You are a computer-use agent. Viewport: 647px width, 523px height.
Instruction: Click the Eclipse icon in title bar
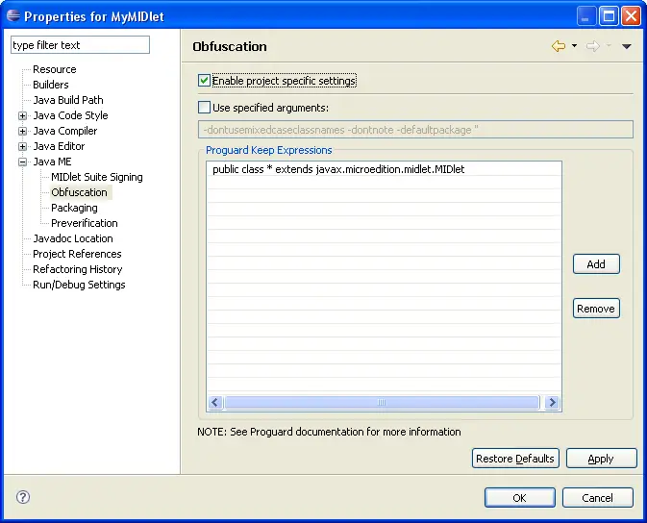(12, 16)
